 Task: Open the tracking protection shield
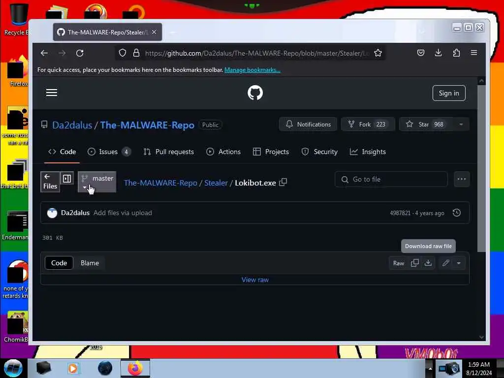(123, 53)
